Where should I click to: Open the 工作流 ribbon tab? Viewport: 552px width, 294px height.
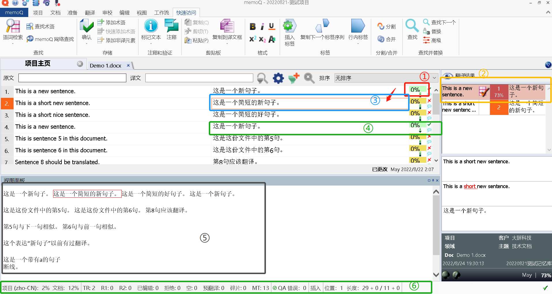(162, 13)
